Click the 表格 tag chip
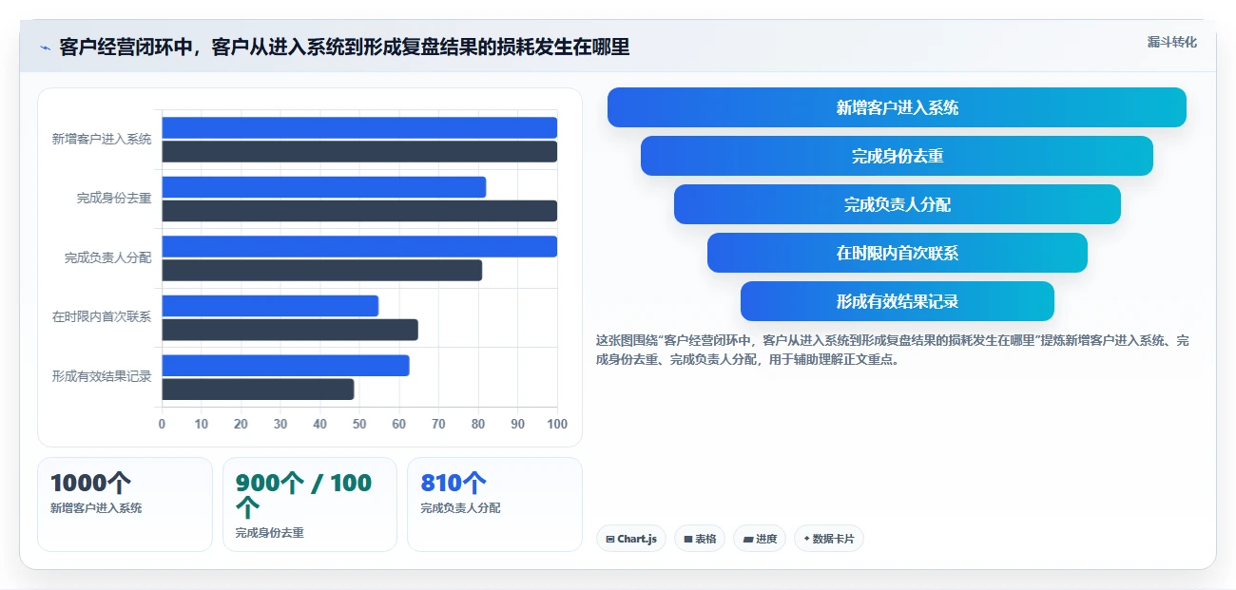The height and width of the screenshot is (590, 1236). [x=700, y=539]
